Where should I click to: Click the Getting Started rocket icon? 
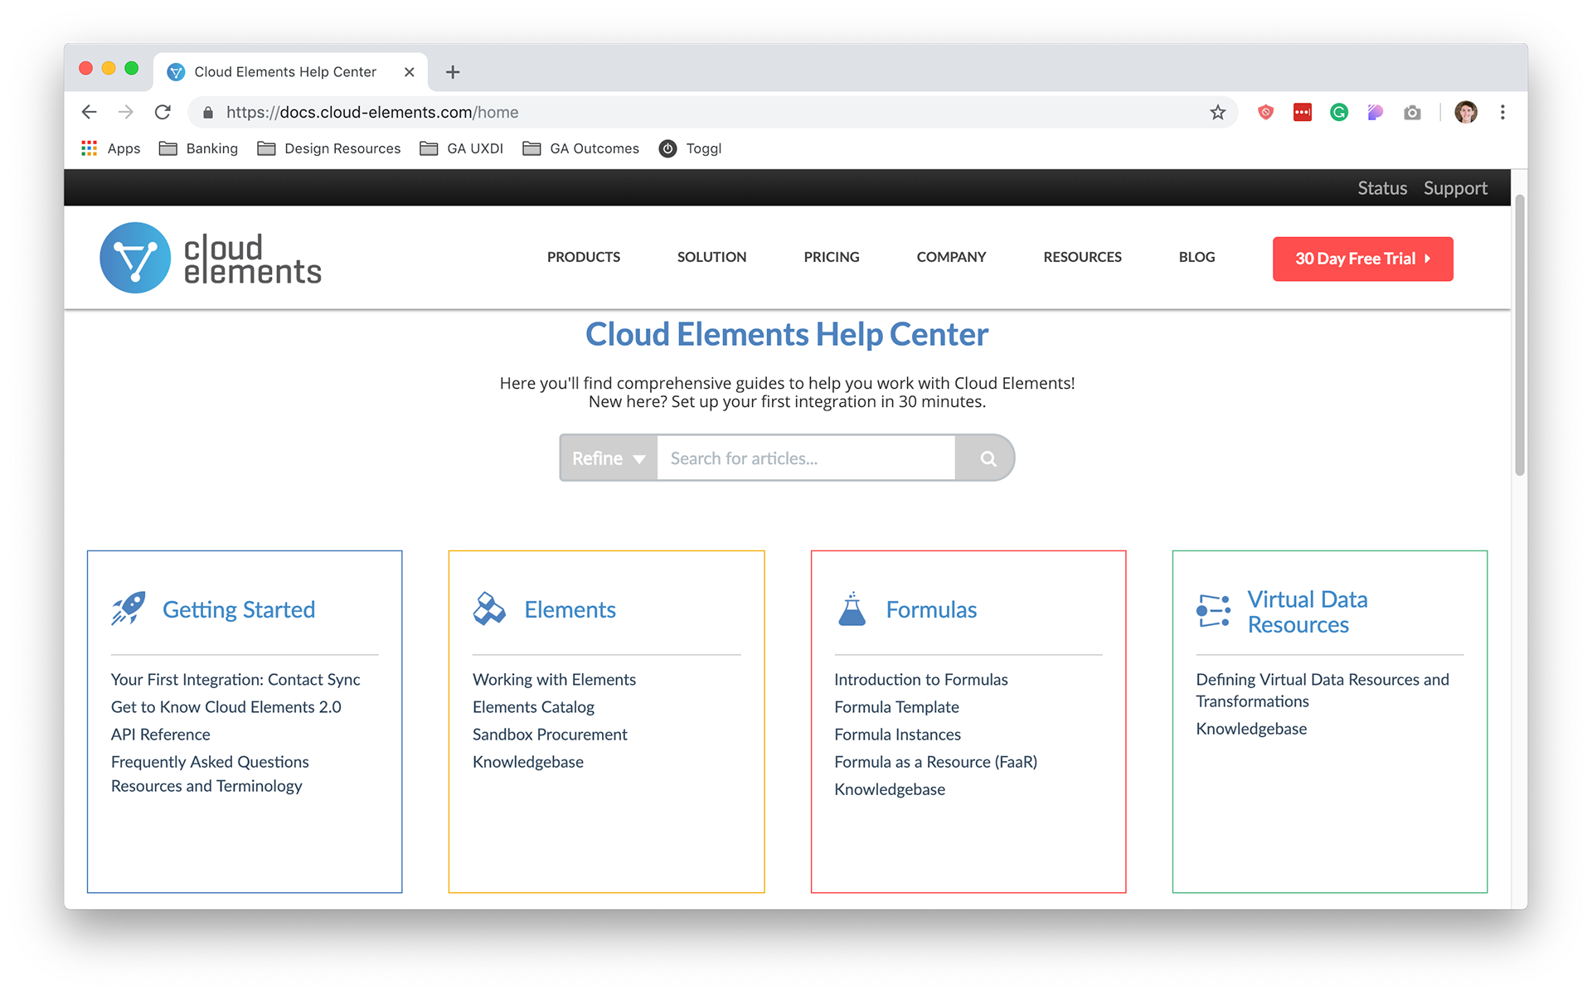click(129, 609)
